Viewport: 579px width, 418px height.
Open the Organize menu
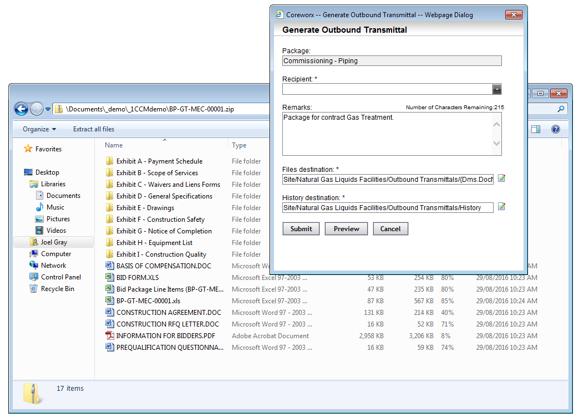pos(39,129)
